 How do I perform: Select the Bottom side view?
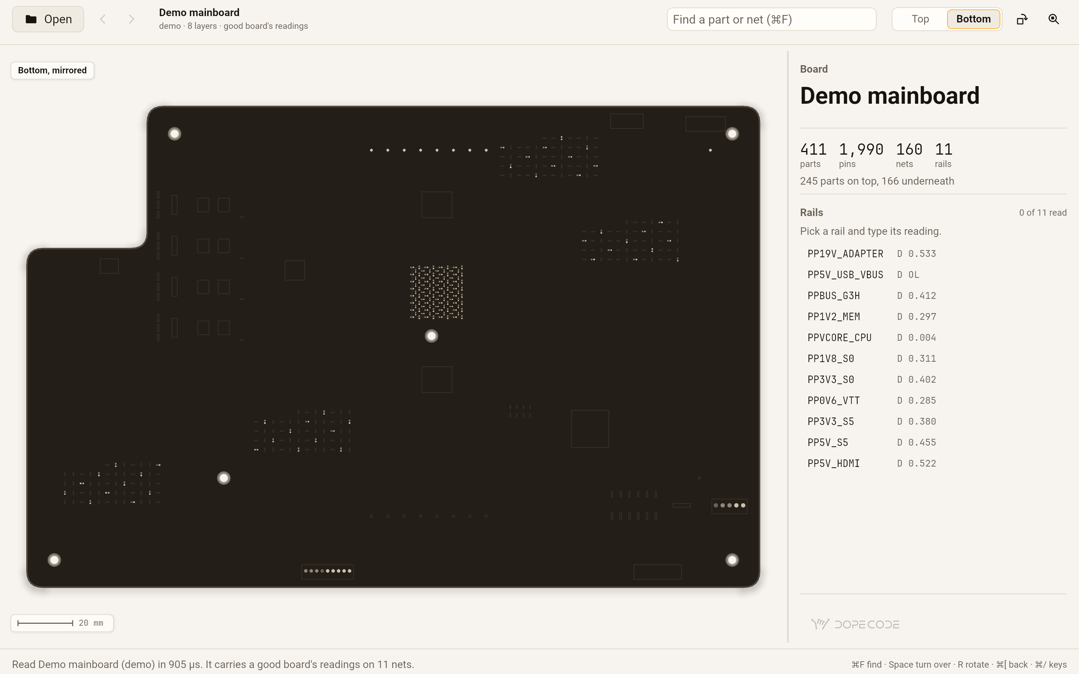pyautogui.click(x=973, y=19)
